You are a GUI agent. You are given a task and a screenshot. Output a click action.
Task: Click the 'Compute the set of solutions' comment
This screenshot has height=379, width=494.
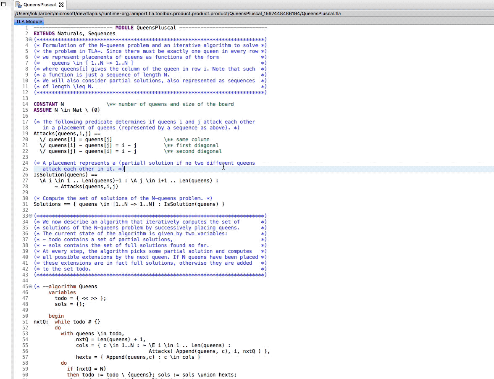pos(123,198)
